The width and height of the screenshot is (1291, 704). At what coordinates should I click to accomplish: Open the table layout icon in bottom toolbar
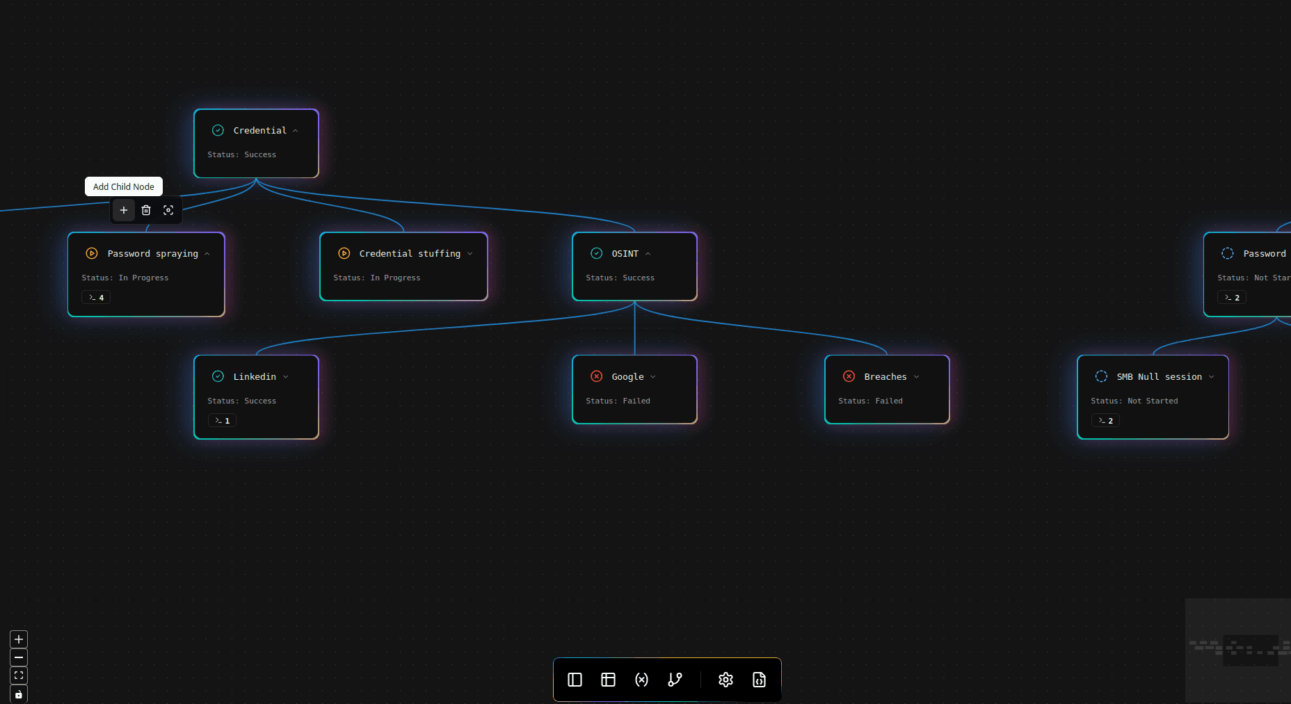point(608,680)
